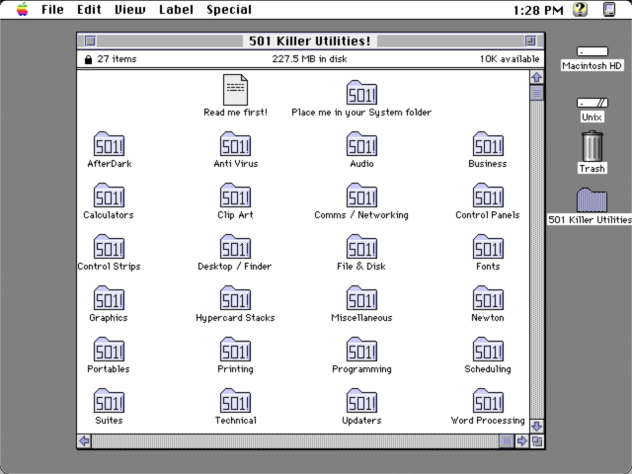Select the Calculators folder

coord(109,196)
